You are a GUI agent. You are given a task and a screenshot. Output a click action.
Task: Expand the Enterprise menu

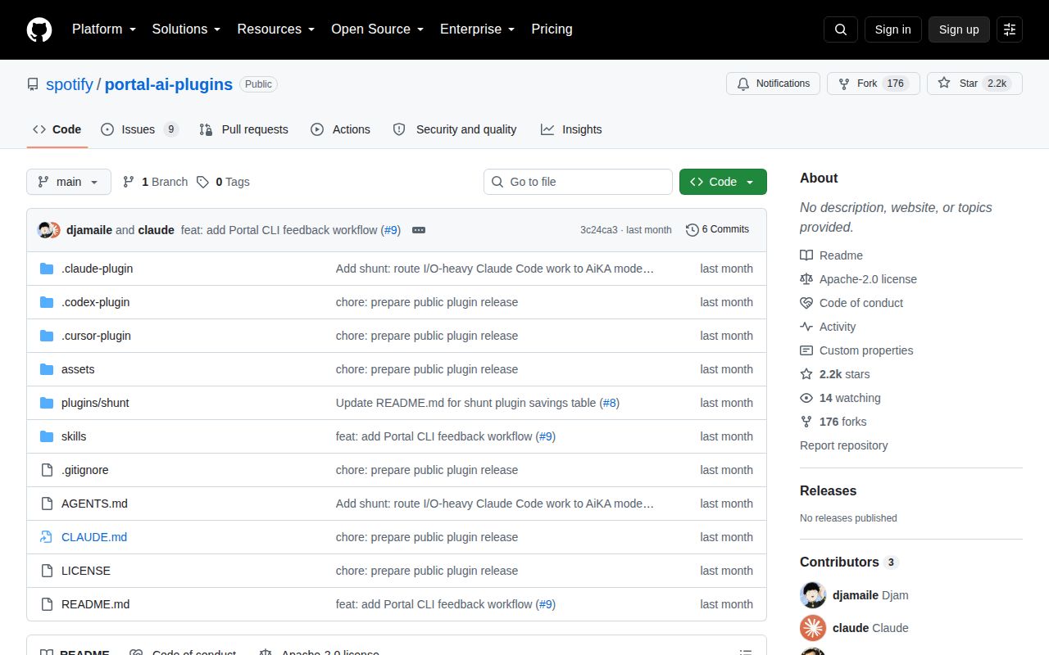click(477, 29)
